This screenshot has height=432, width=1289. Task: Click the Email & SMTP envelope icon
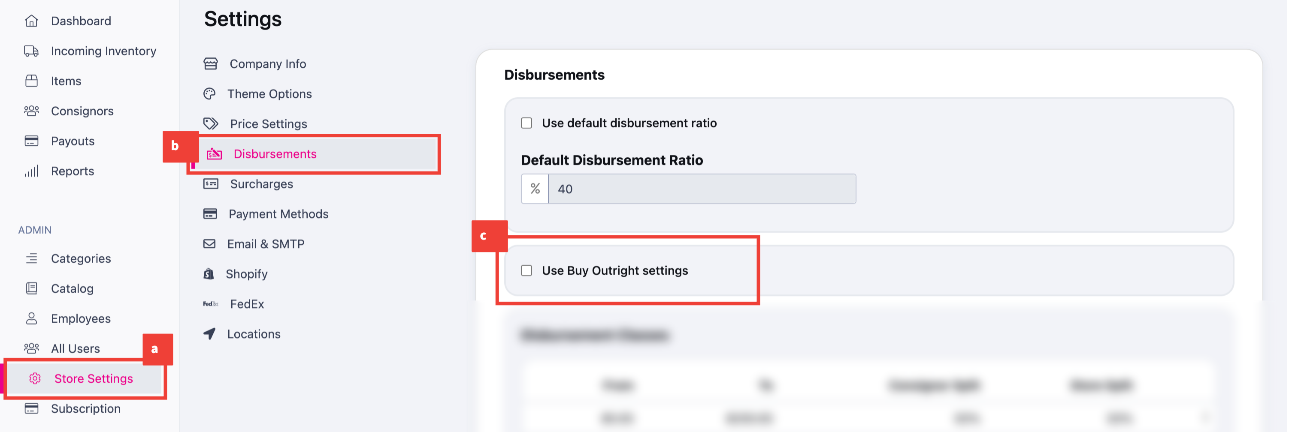click(x=209, y=244)
